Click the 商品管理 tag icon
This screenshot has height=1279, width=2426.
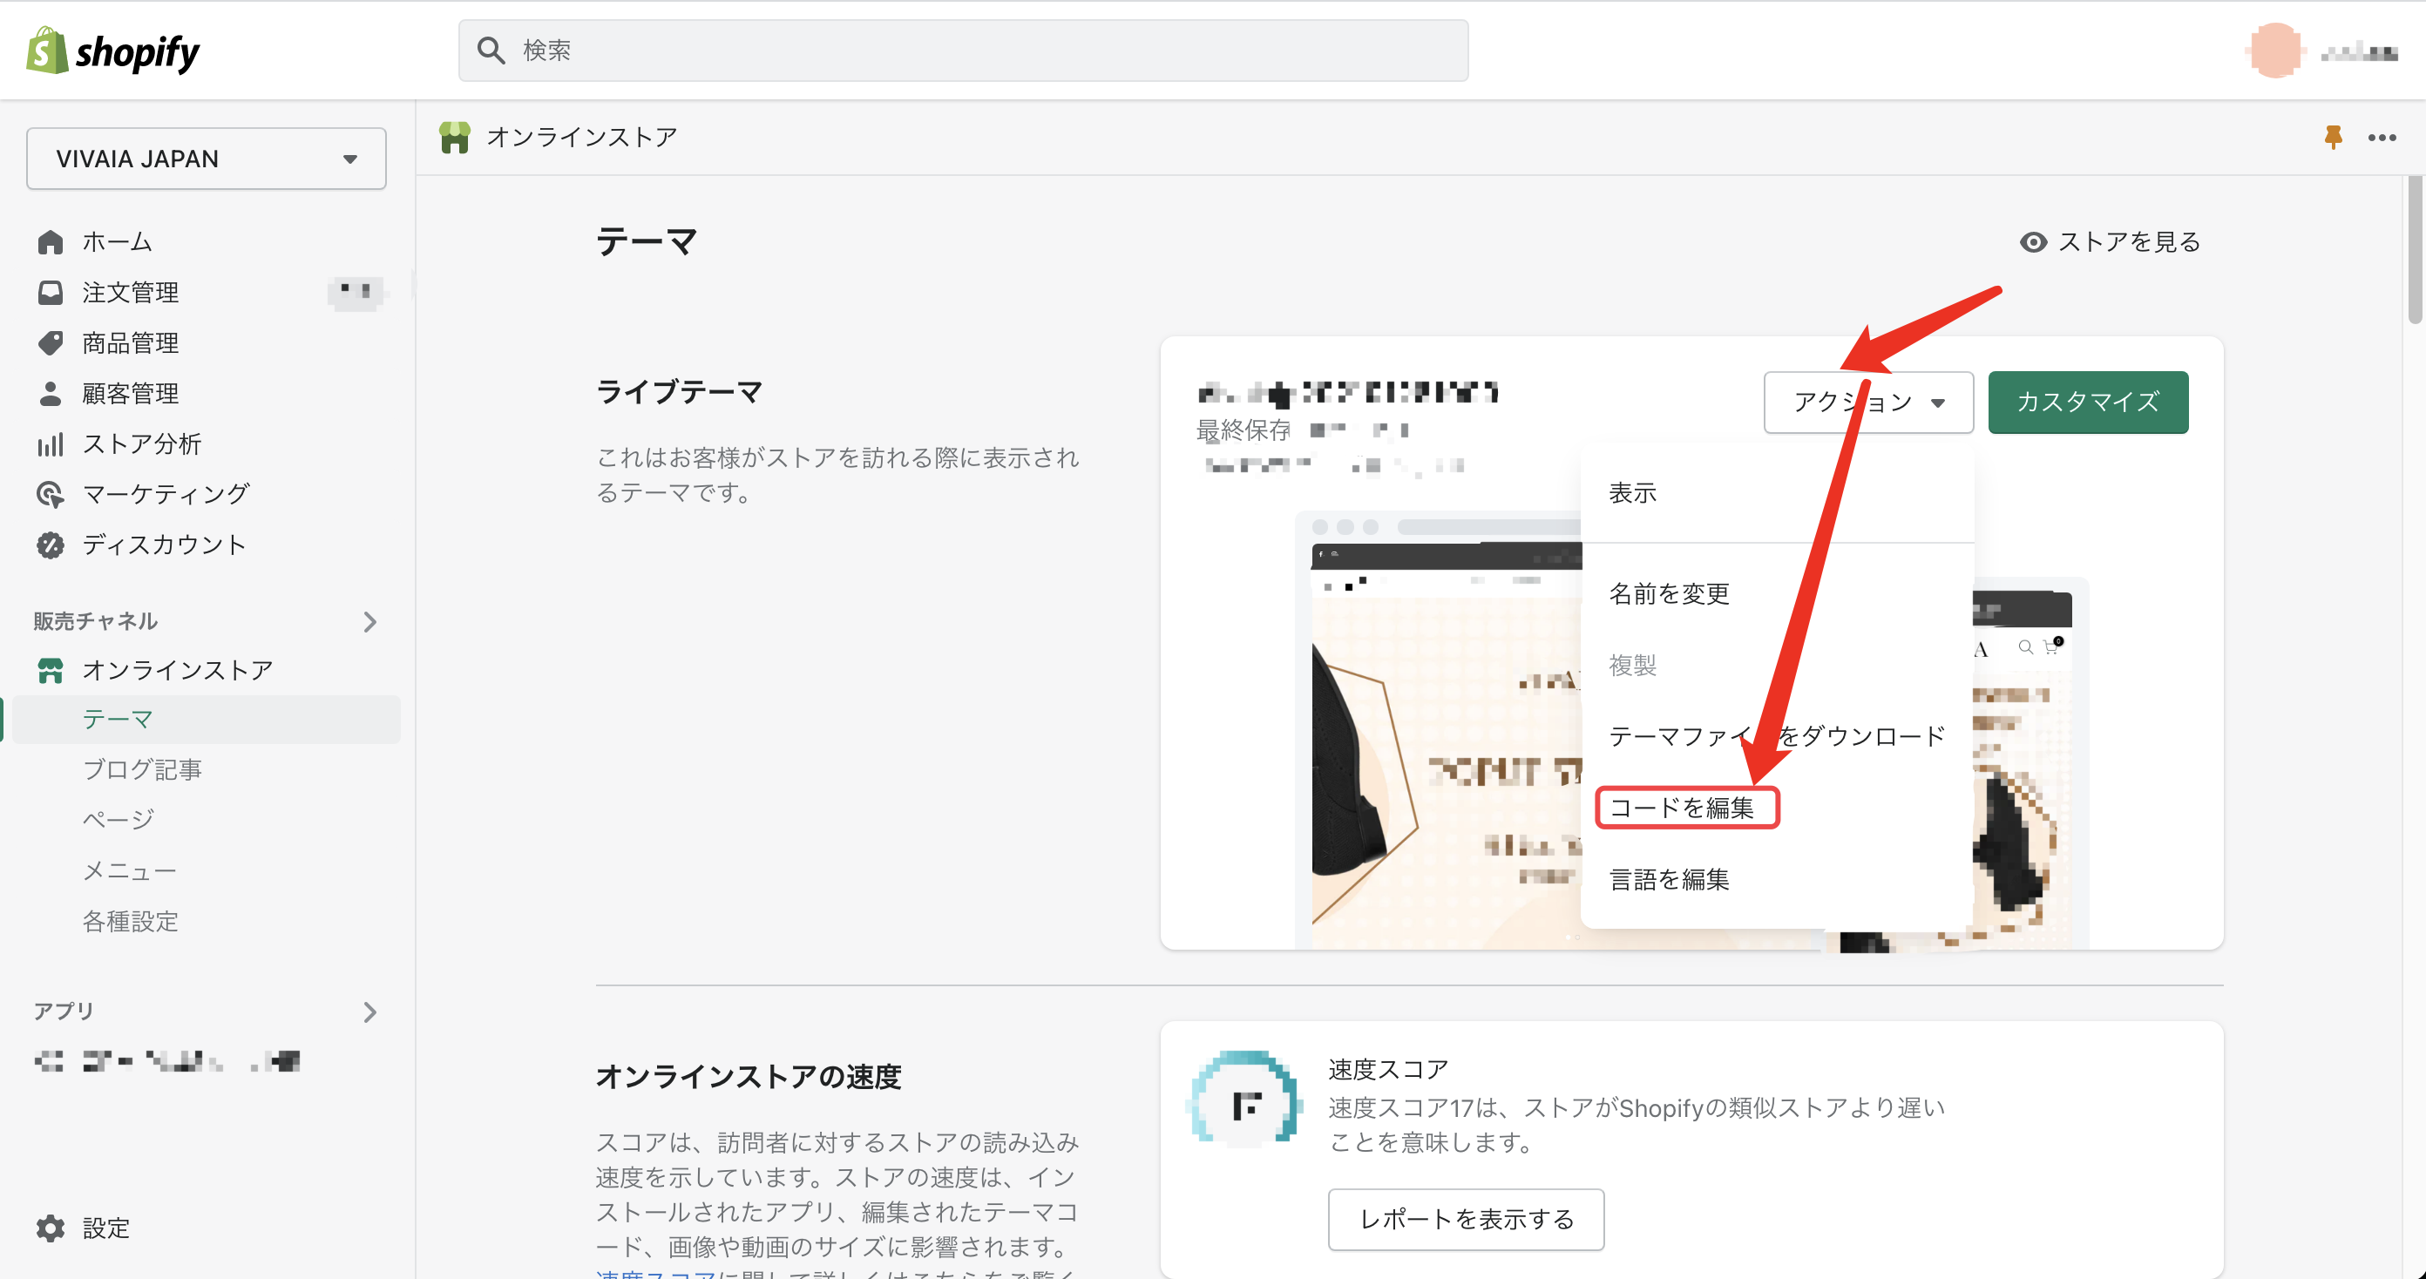pyautogui.click(x=51, y=342)
